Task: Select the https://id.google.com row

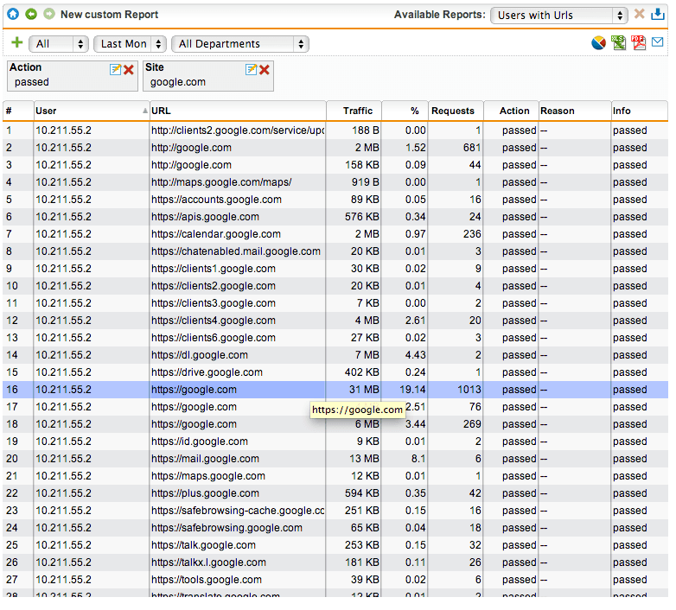Action: click(x=335, y=442)
